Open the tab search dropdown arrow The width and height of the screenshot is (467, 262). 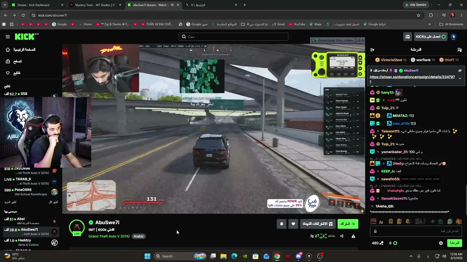[5, 5]
